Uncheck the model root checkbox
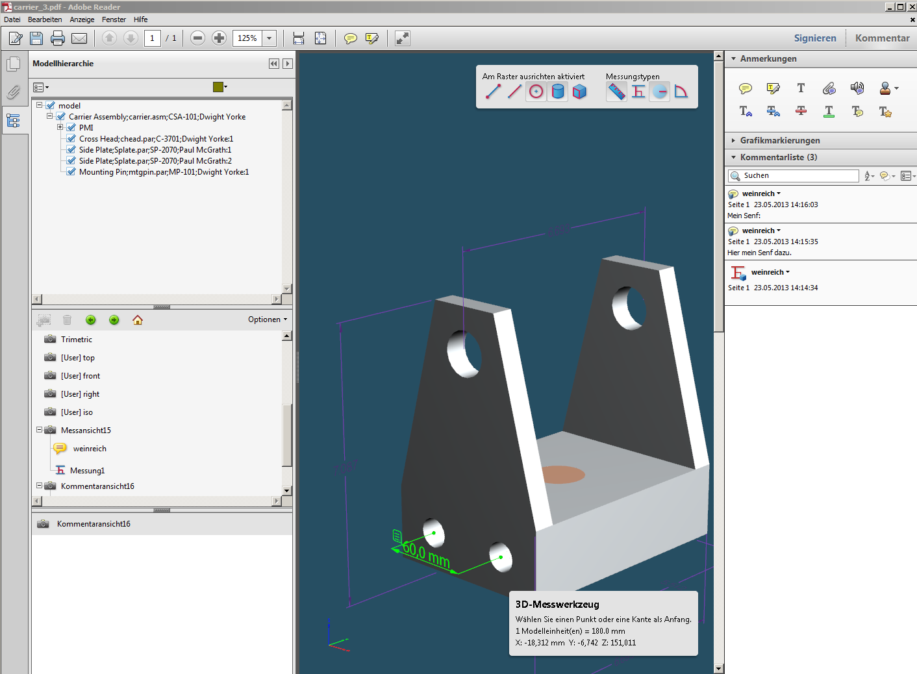Screen dimensions: 917x674 [x=51, y=105]
